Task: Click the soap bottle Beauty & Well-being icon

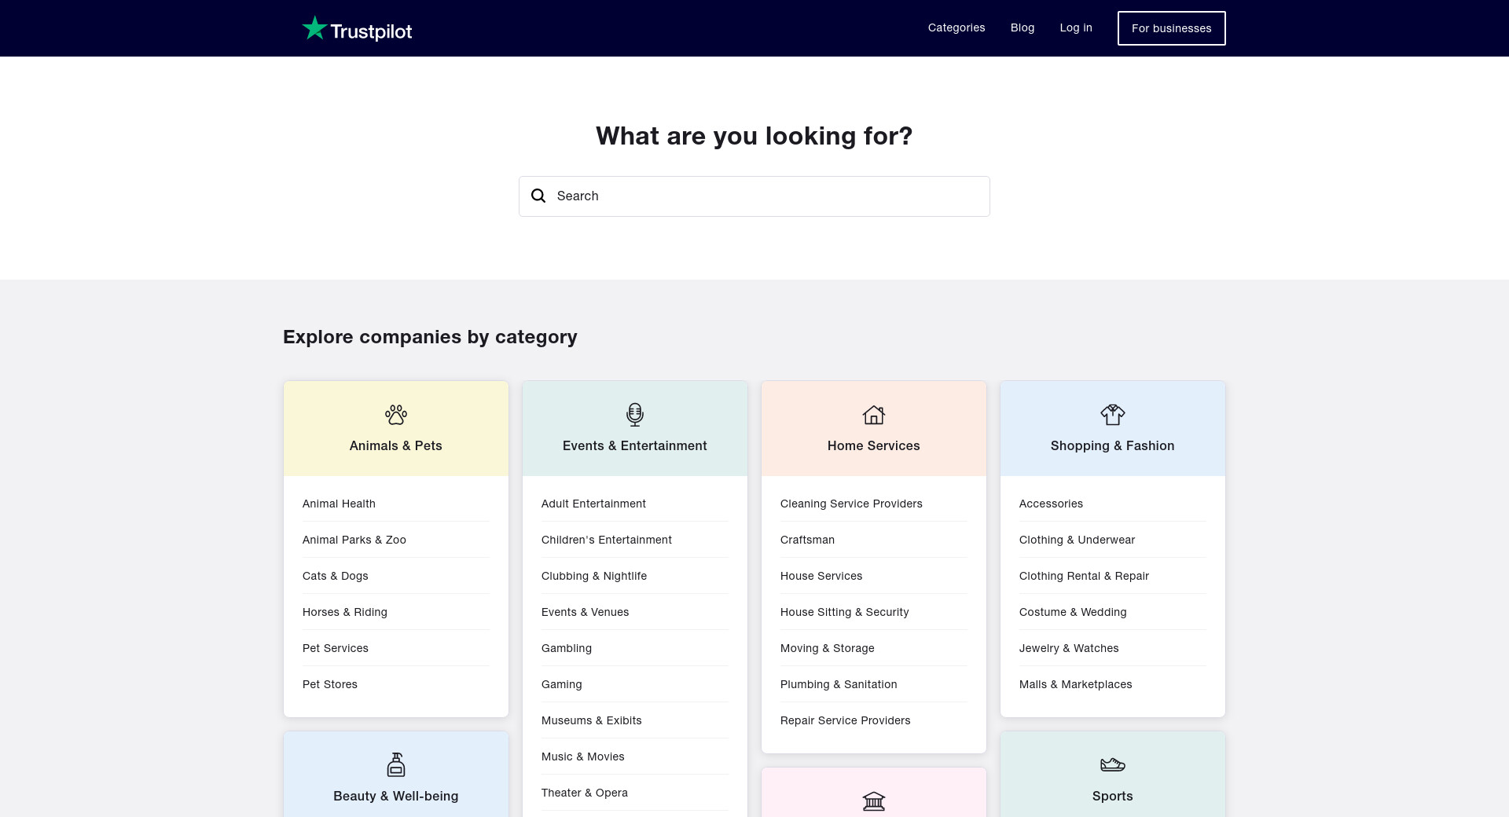Action: point(396,765)
